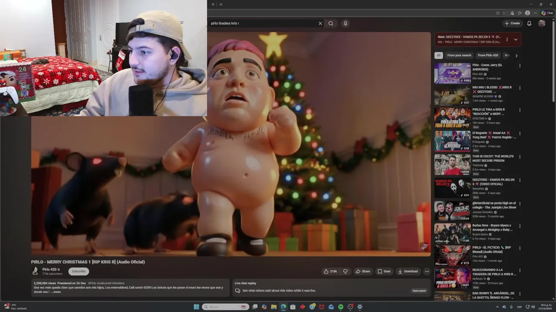Open 'PIRLO LE TIRA a KRIS R' reaction thumbnail
The height and width of the screenshot is (312, 556).
click(453, 118)
